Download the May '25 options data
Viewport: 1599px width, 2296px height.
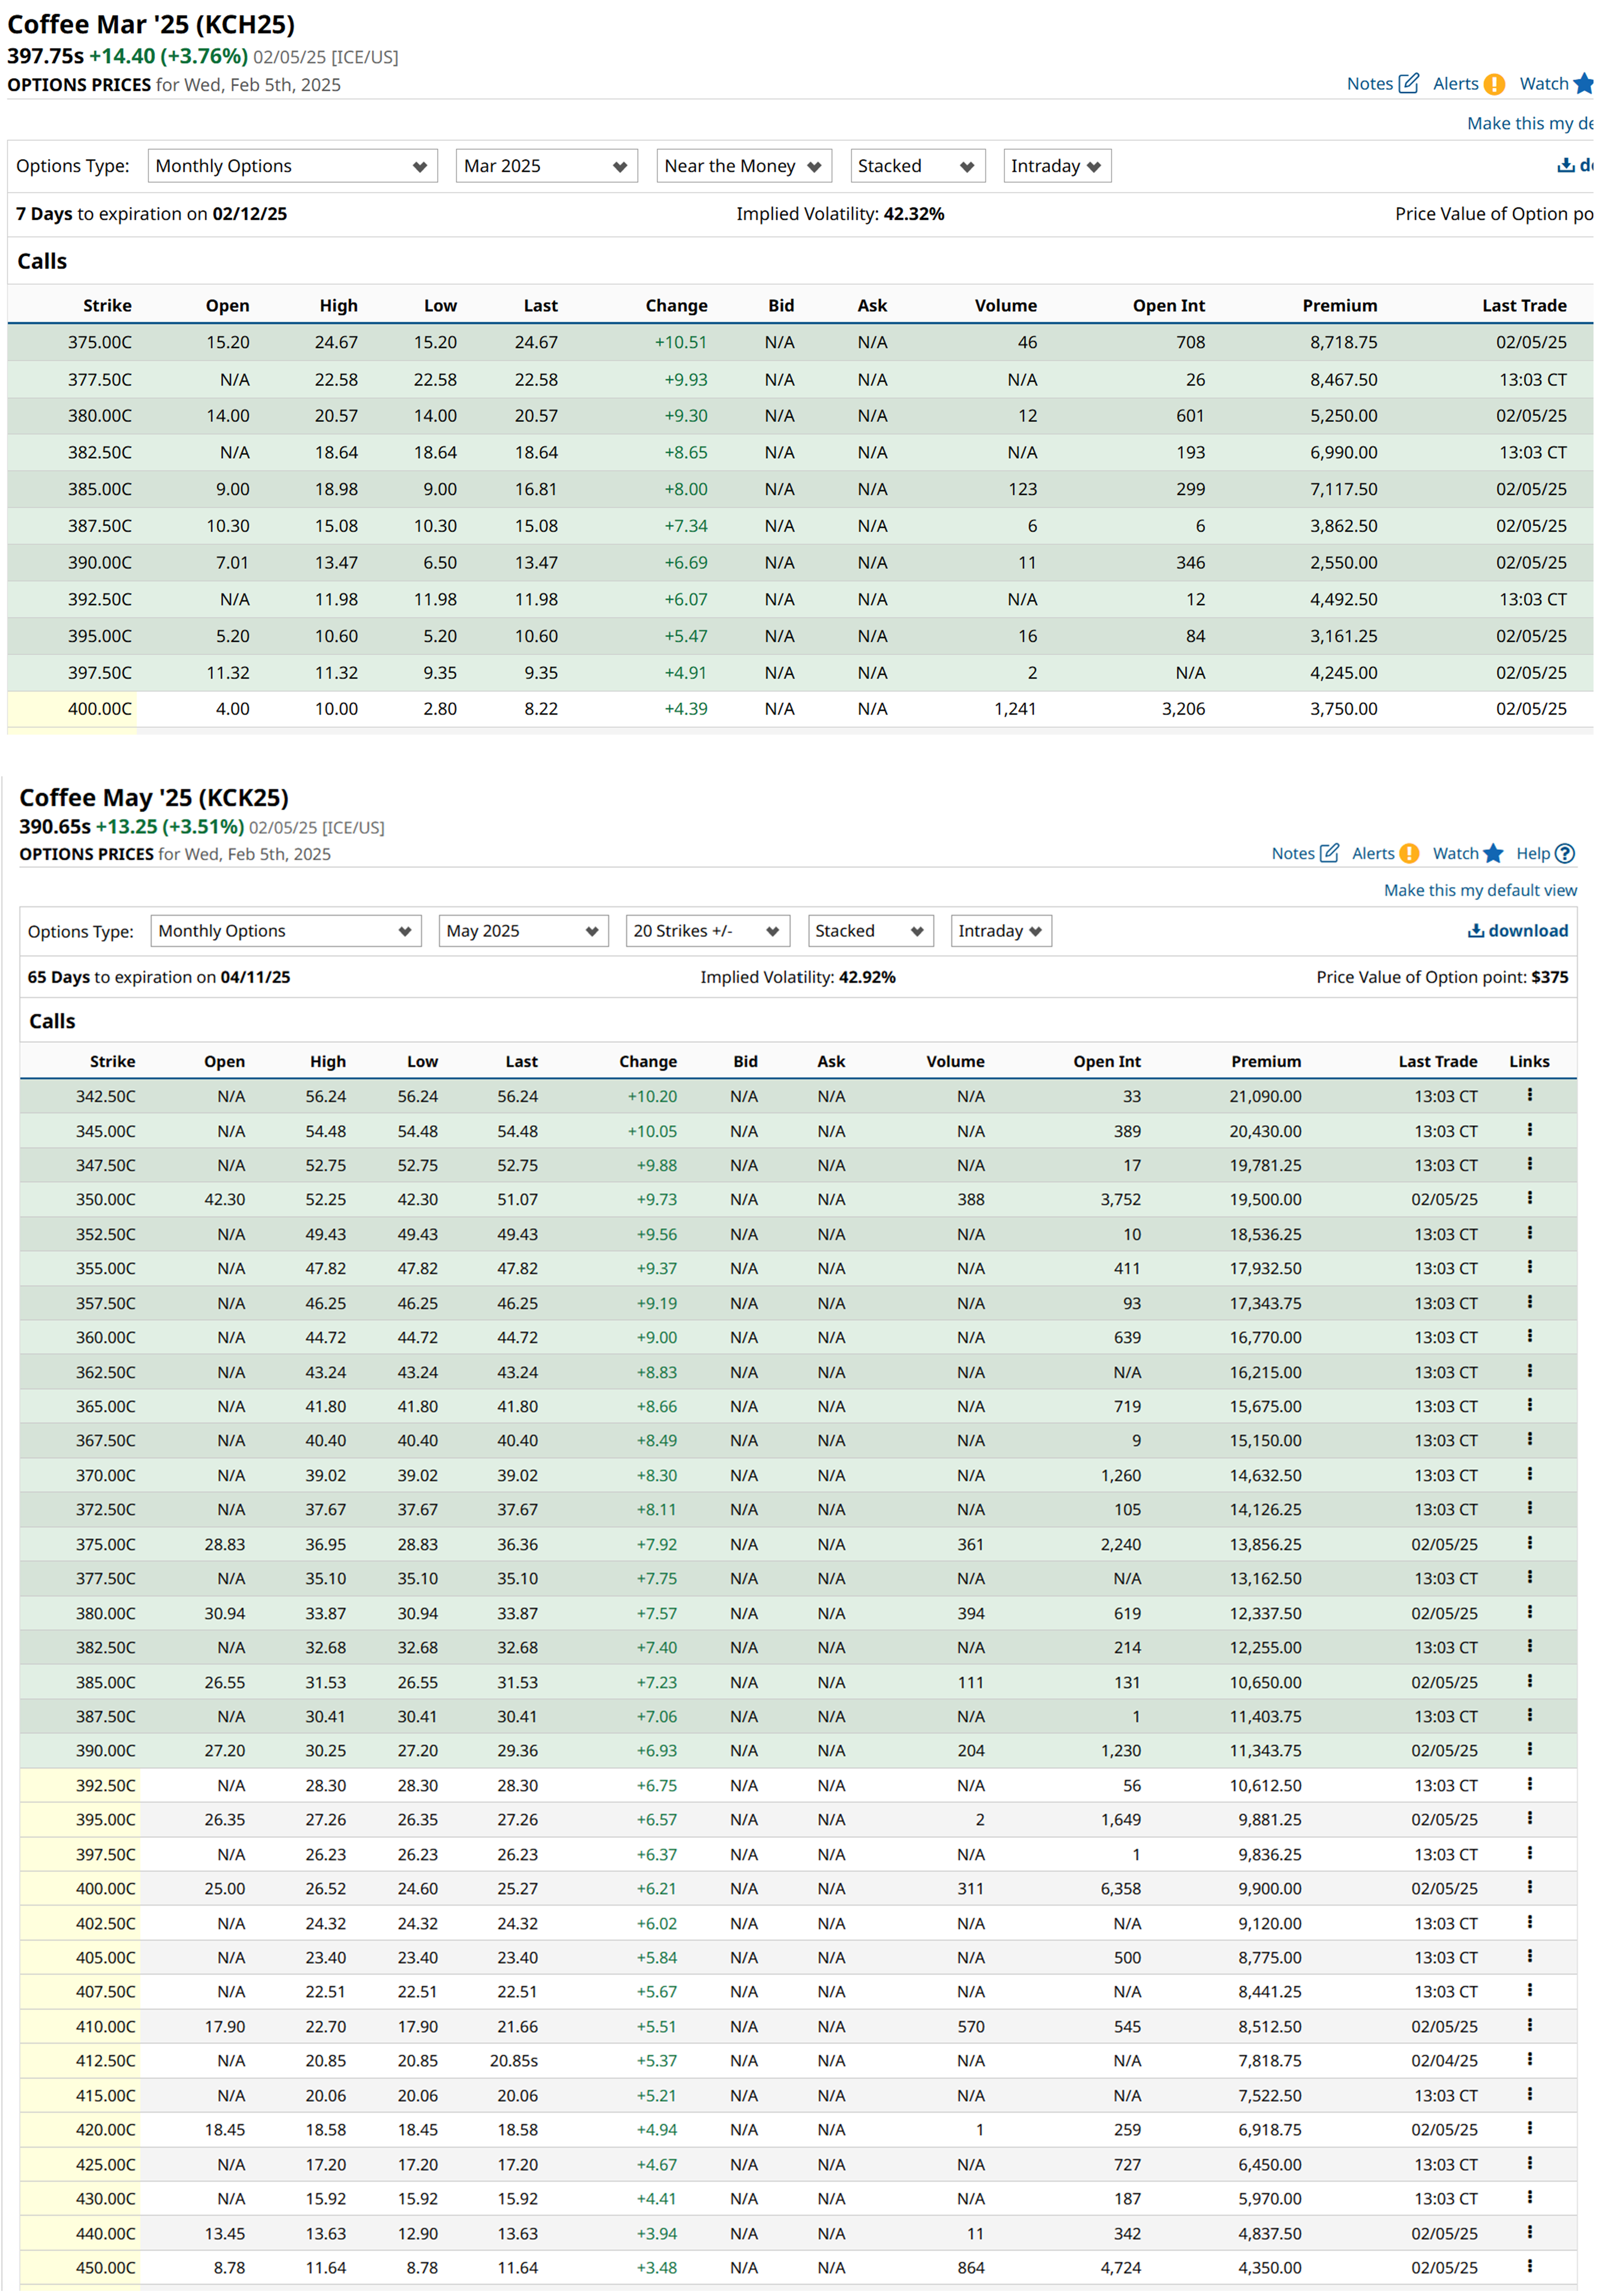[x=1517, y=930]
